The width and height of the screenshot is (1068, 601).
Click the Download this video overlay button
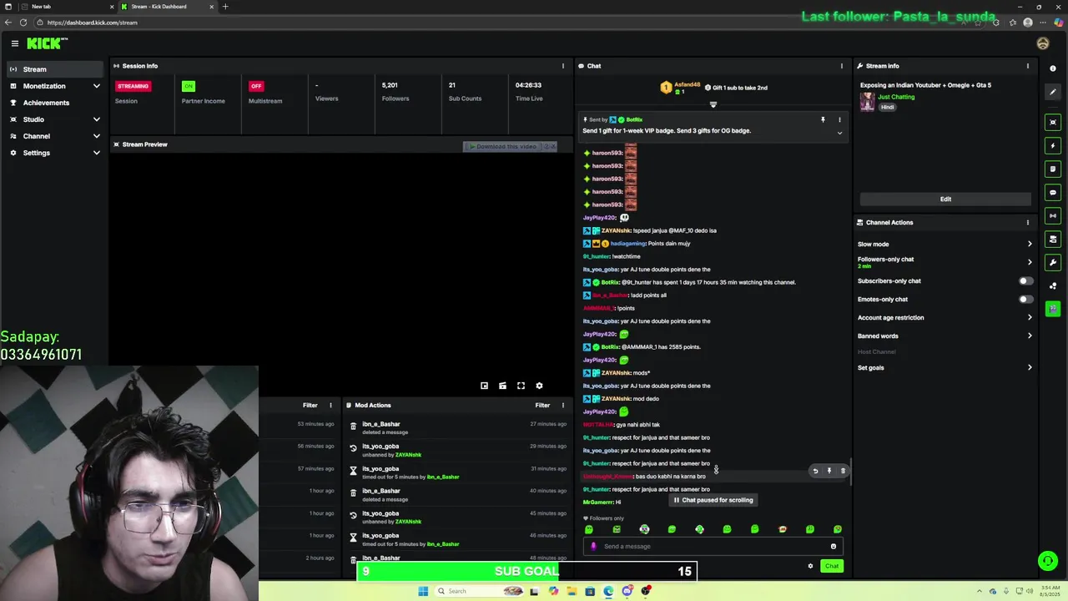pos(504,146)
